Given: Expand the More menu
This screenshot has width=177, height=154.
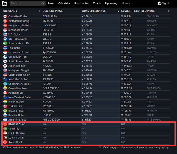Looking at the screenshot, I should (126, 3).
